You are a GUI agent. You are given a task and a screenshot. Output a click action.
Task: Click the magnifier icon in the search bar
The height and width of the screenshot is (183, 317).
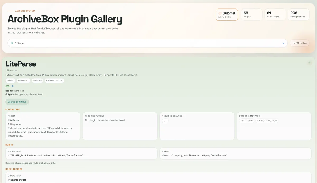tap(12, 43)
